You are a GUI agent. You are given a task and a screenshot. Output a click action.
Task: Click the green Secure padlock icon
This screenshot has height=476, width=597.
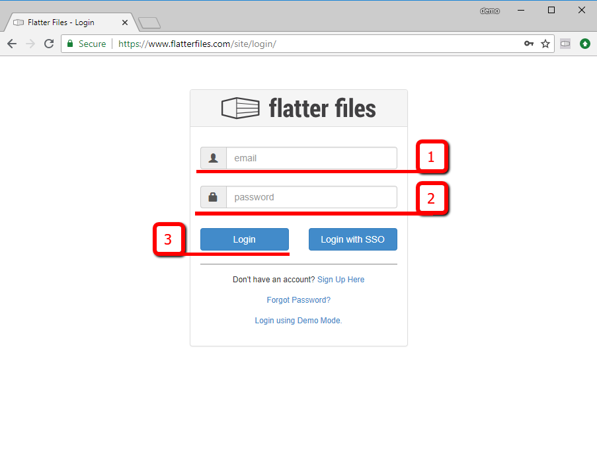click(70, 44)
